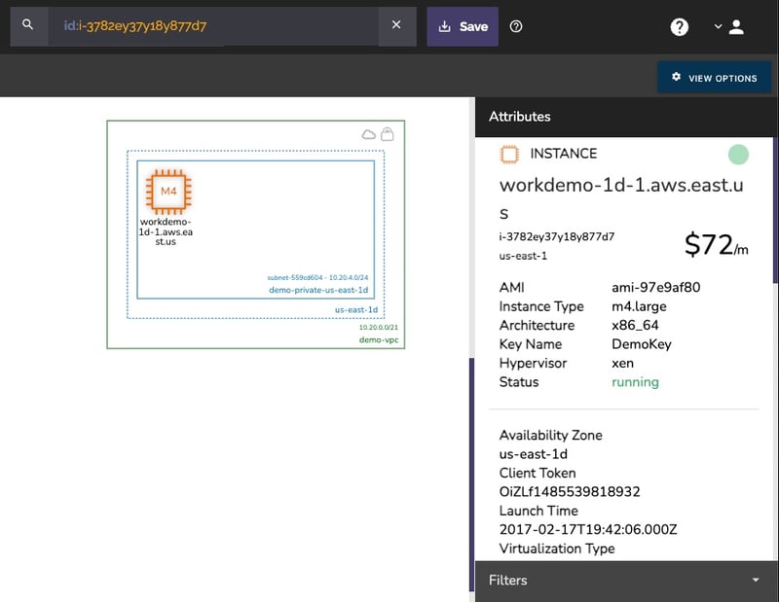
Task: Select the demo-private-us-east-1d subnet label
Action: (x=318, y=290)
